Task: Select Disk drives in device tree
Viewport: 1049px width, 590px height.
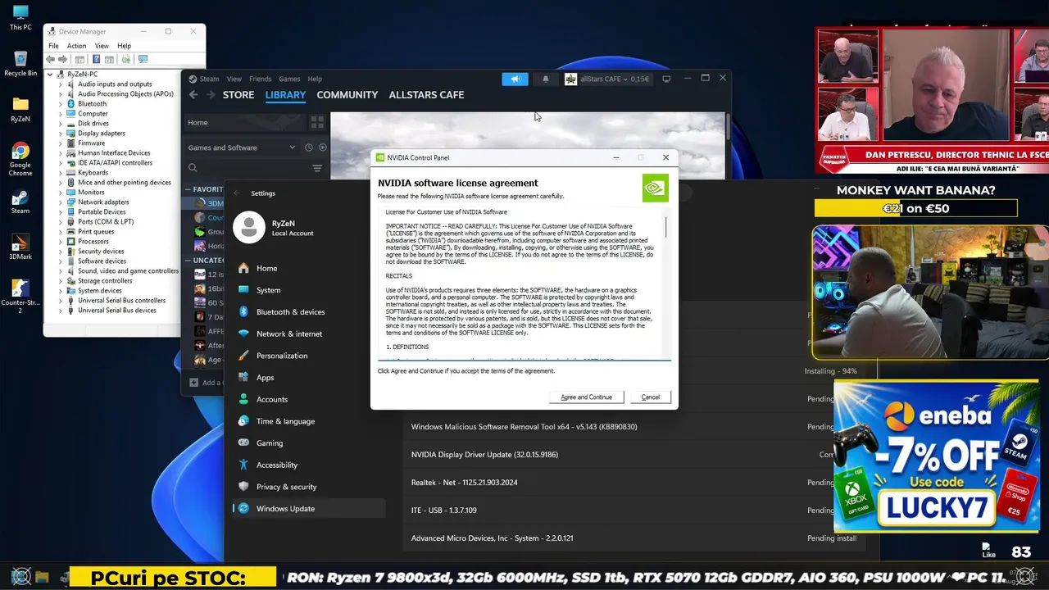Action: tap(93, 124)
